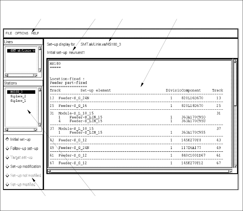Open the FILE menu

[x=9, y=33]
